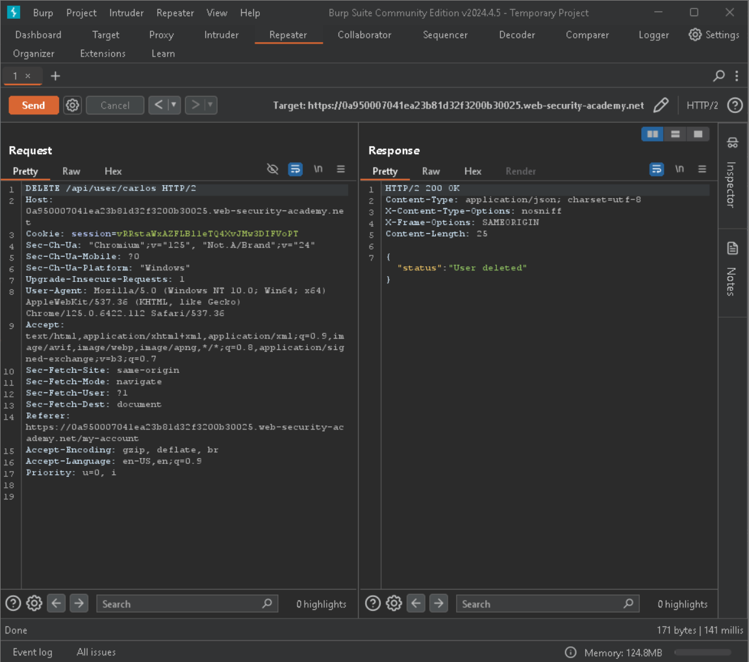Open the Request panel hamburger menu
The width and height of the screenshot is (749, 662).
tap(340, 169)
